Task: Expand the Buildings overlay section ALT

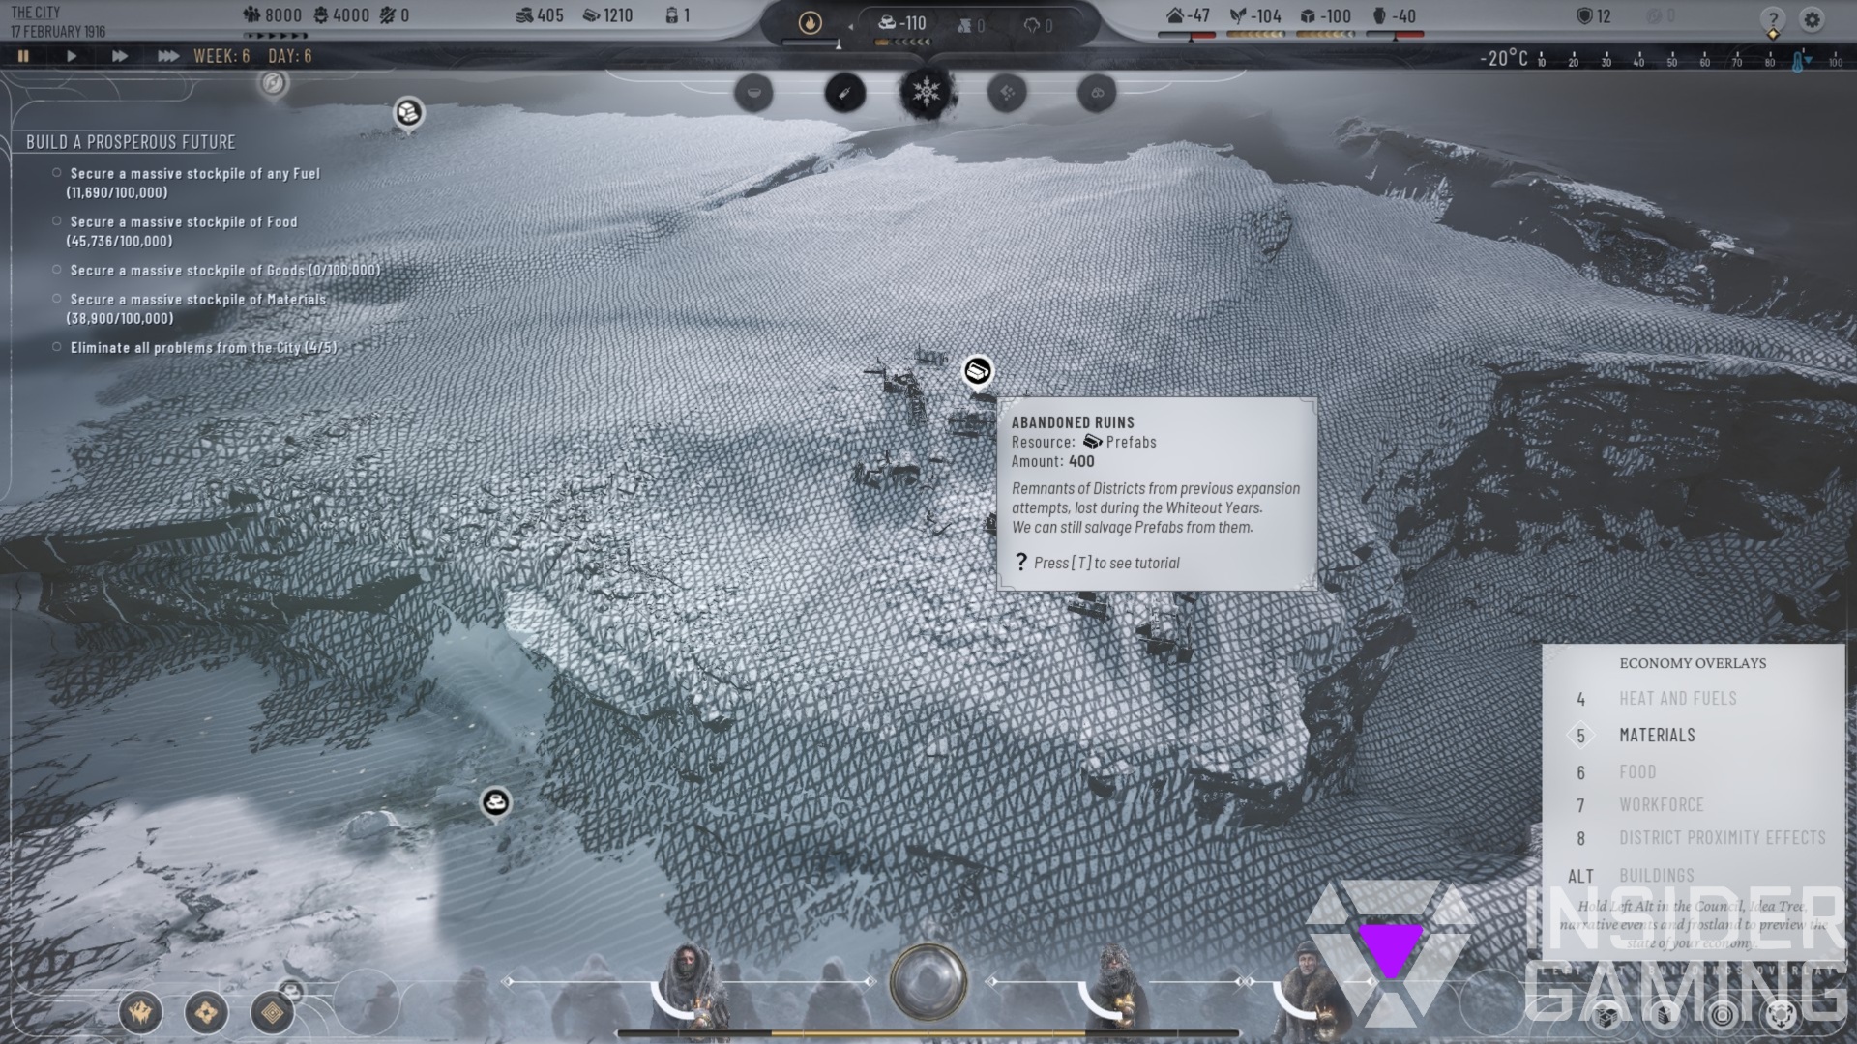Action: (1657, 875)
